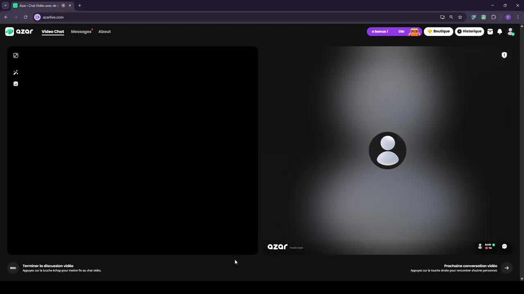This screenshot has height=294, width=524.
Task: Reload the page
Action: coord(25,17)
